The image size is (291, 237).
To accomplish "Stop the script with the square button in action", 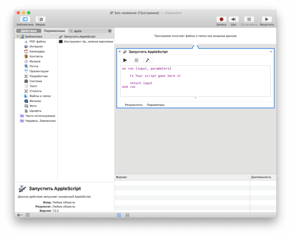I will (x=137, y=60).
